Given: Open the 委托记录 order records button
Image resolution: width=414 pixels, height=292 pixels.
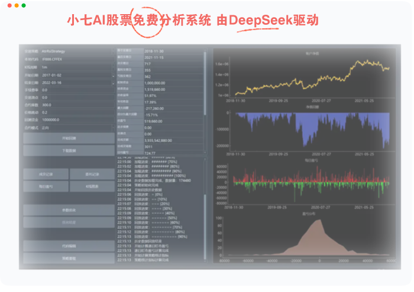Looking at the screenshot, I should (92, 174).
